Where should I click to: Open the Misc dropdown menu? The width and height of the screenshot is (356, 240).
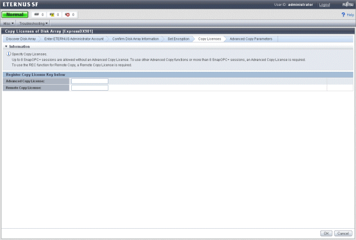(x=8, y=23)
